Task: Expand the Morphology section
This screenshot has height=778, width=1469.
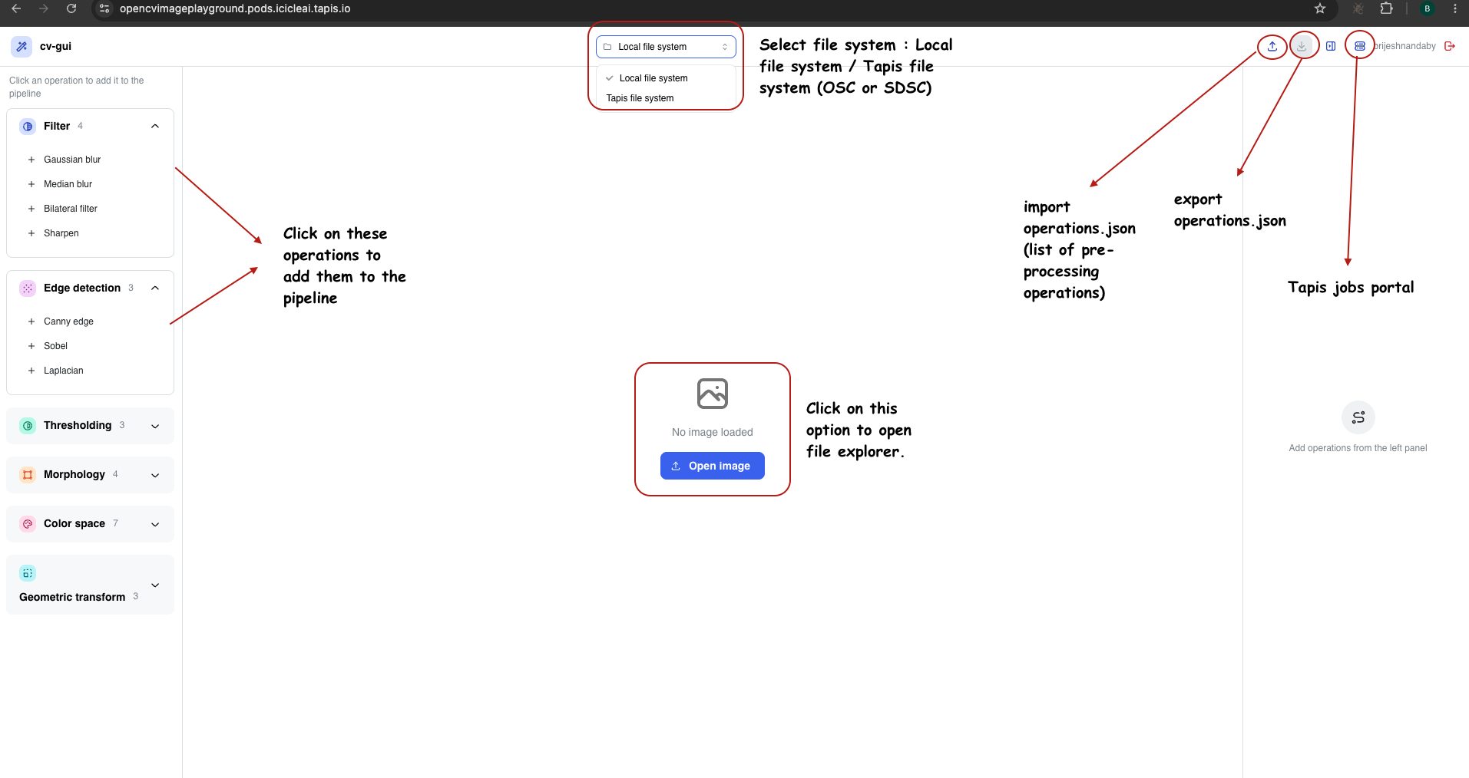Action: (x=90, y=475)
